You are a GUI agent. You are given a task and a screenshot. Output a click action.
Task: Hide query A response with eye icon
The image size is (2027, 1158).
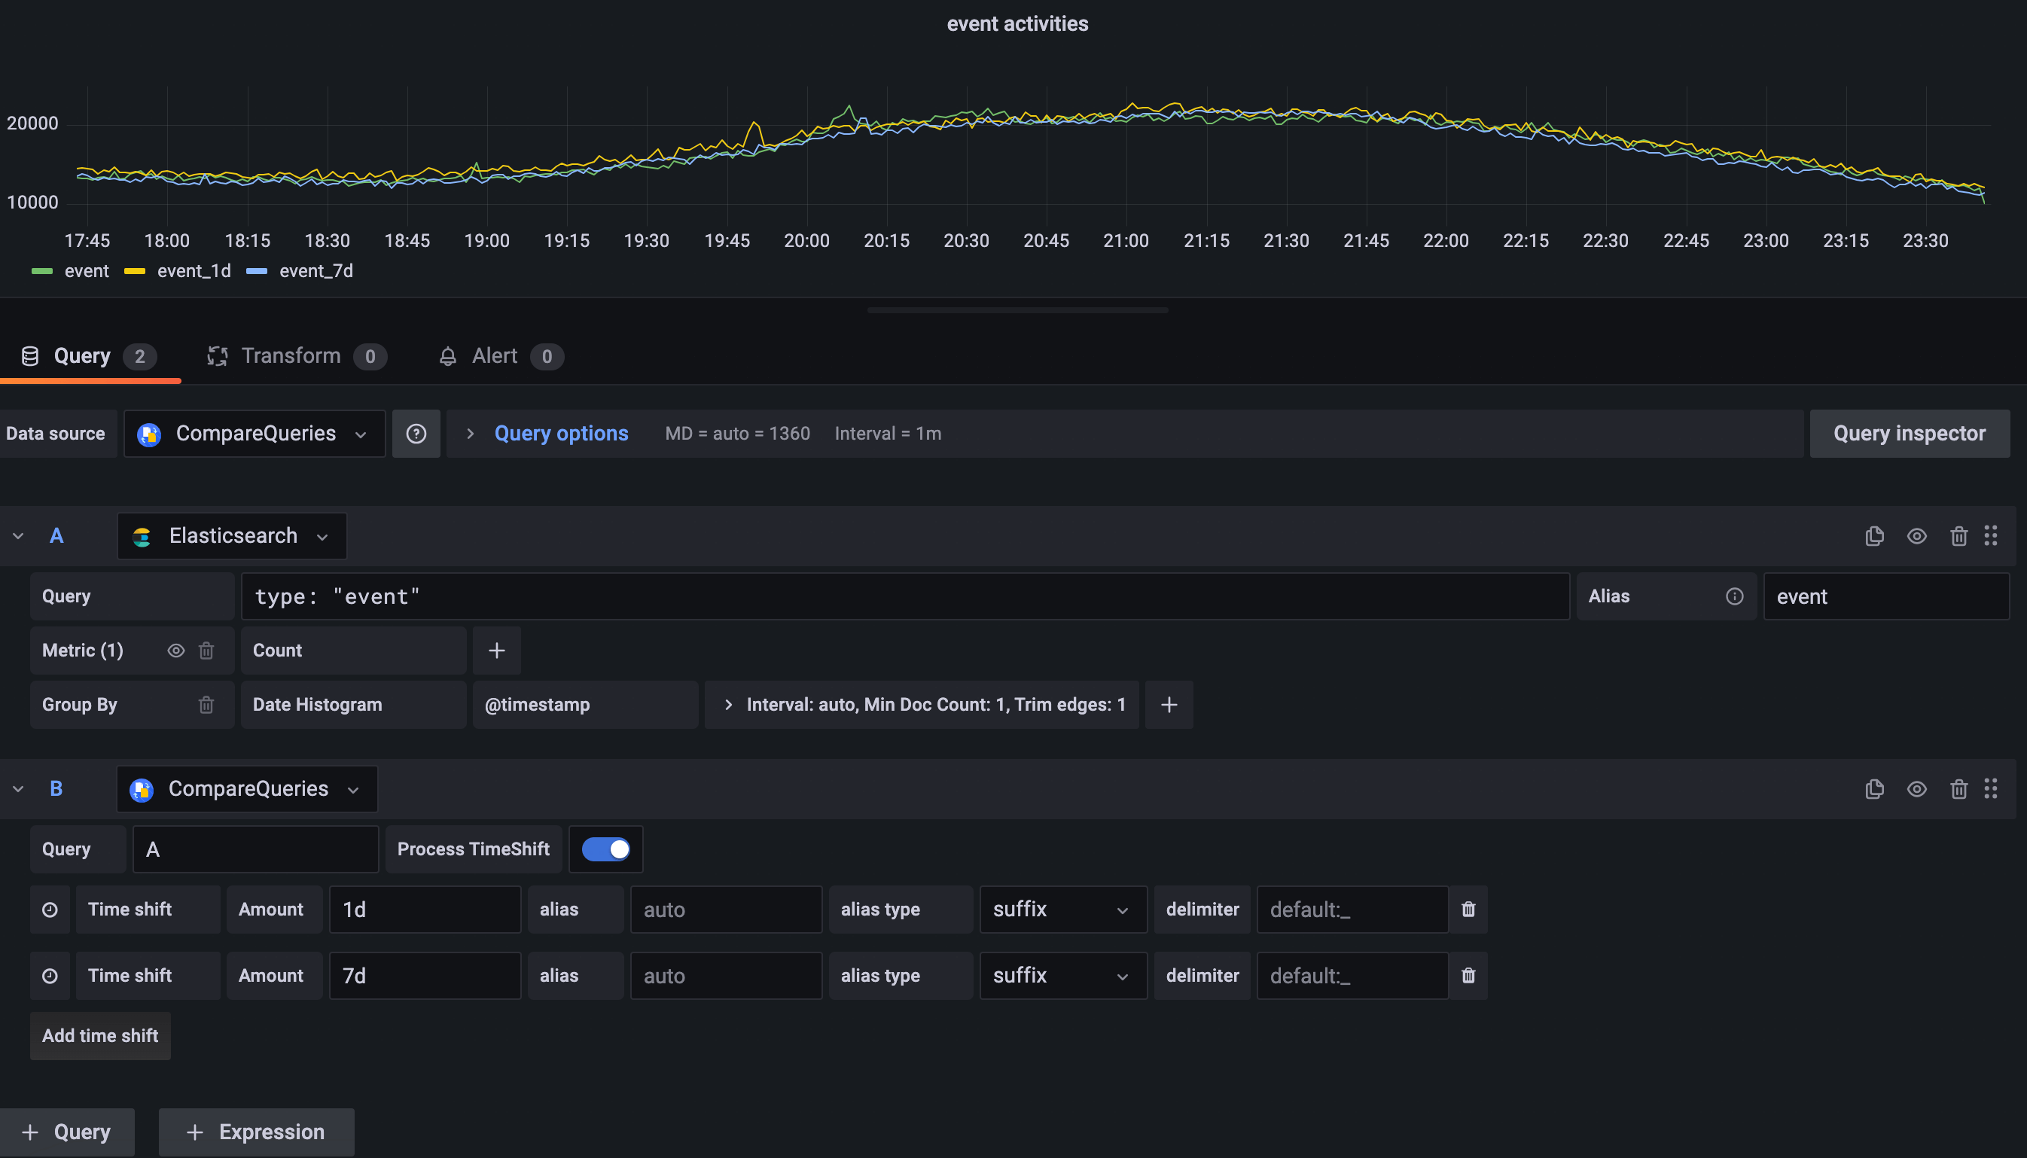click(1916, 536)
